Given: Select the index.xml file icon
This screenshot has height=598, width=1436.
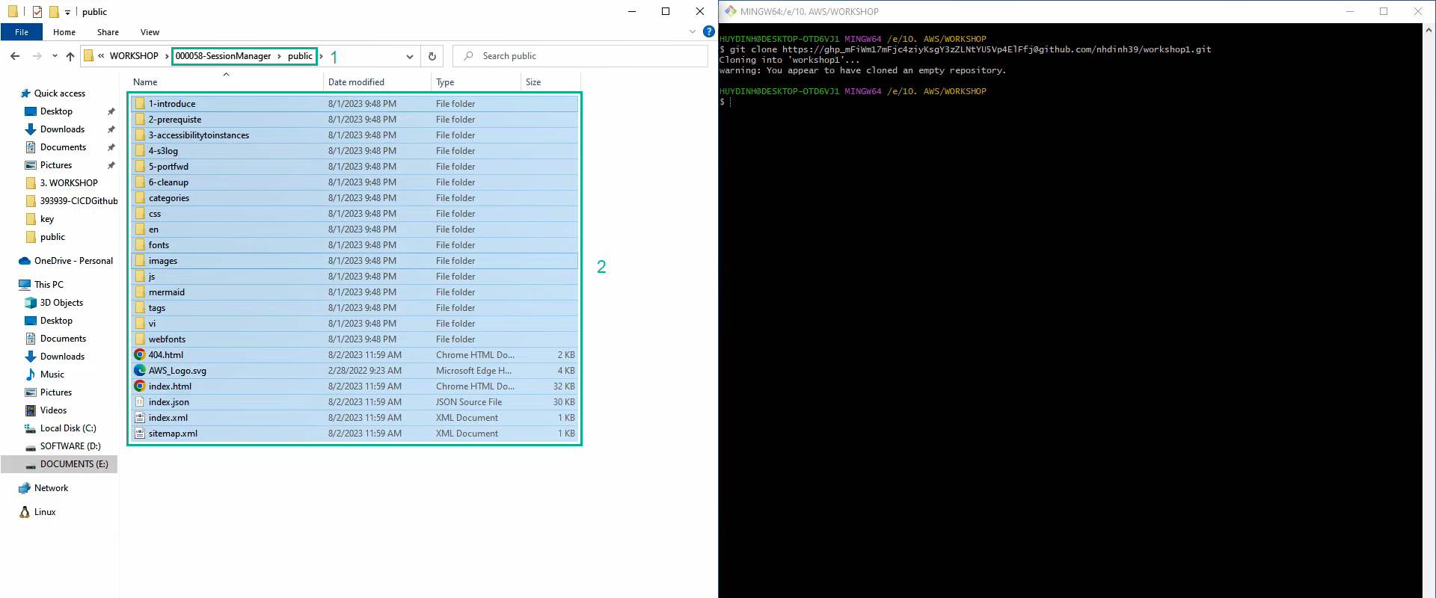Looking at the screenshot, I should [140, 418].
